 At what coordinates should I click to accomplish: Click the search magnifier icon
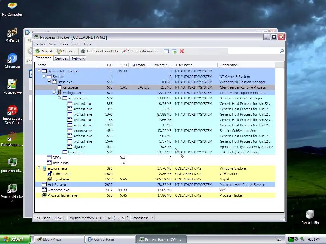282,51
